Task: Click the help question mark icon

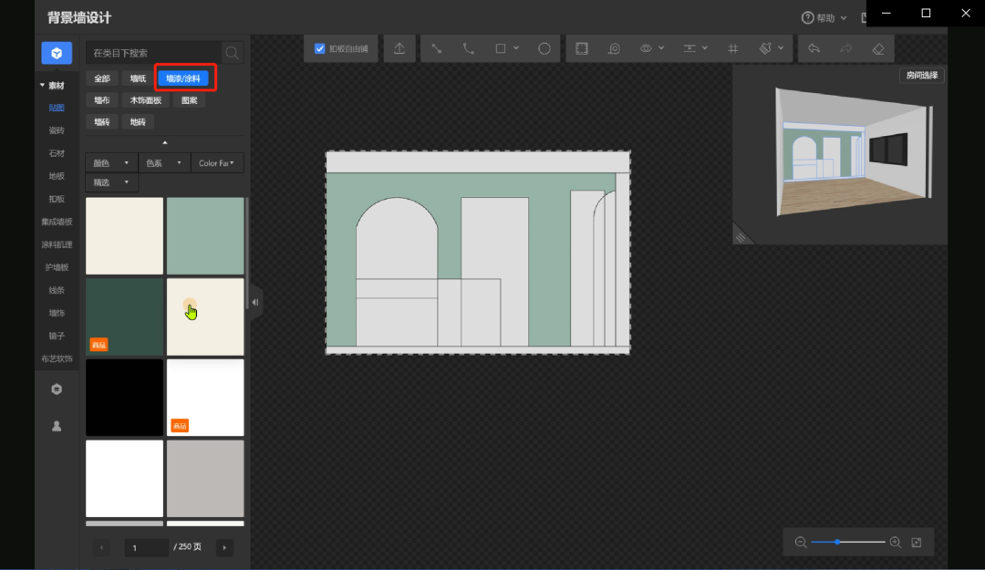Action: (808, 17)
